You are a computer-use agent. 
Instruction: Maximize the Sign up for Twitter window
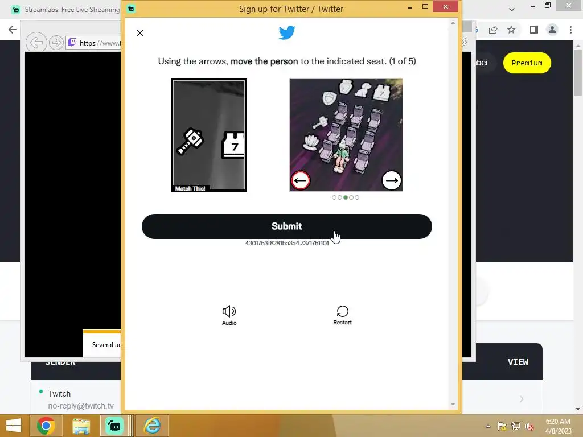click(x=425, y=7)
